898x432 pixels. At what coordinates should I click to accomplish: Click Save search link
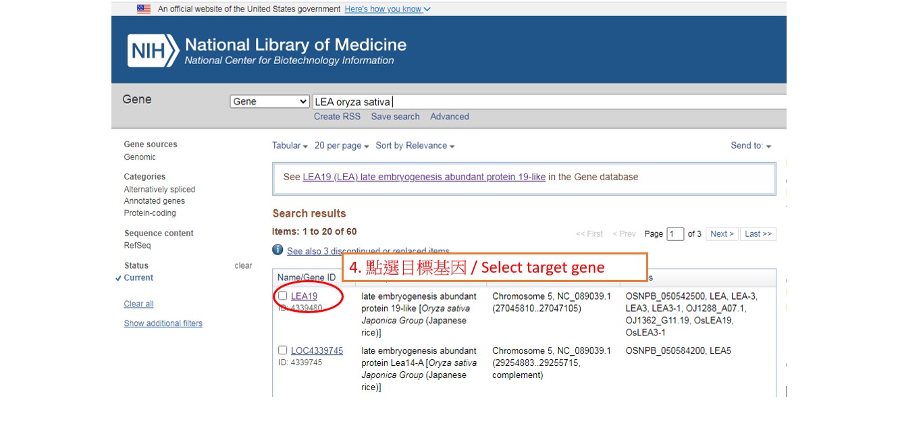[395, 117]
